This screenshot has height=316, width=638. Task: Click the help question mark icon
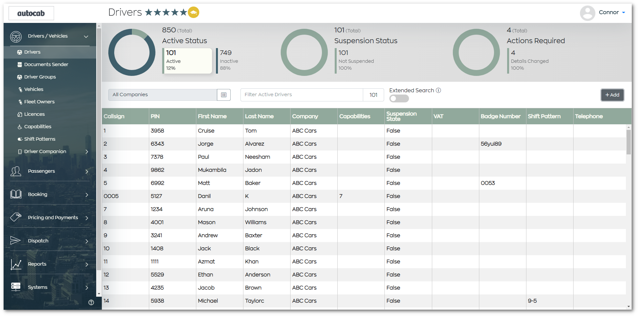click(91, 303)
